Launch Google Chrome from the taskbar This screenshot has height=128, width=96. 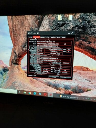[30, 93]
